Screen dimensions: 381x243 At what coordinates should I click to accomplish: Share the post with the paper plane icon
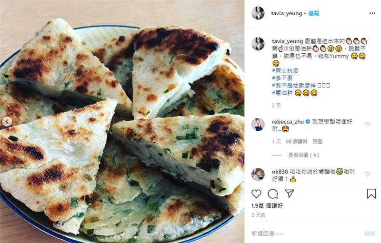[290, 194]
